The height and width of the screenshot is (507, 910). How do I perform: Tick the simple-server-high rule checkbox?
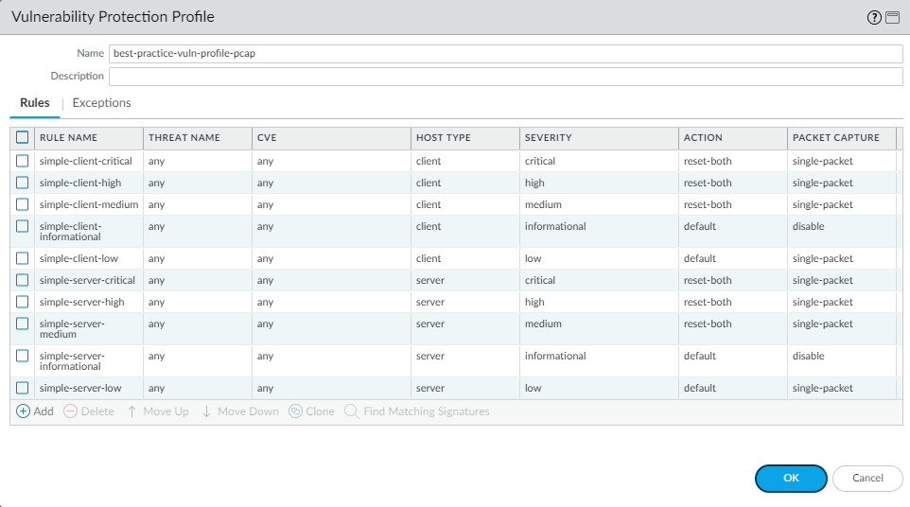[23, 302]
